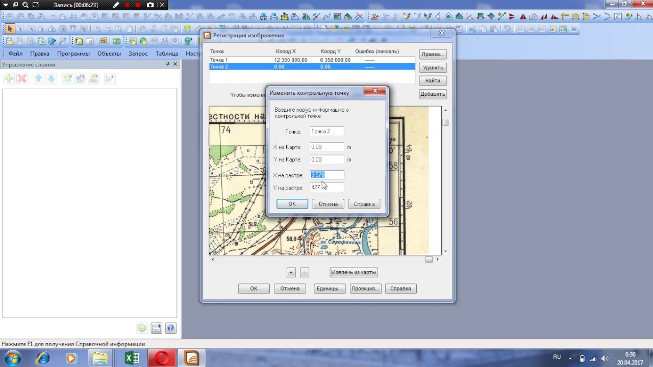This screenshot has height=367, width=653.
Task: Stop the screen recording
Action: [x=138, y=5]
